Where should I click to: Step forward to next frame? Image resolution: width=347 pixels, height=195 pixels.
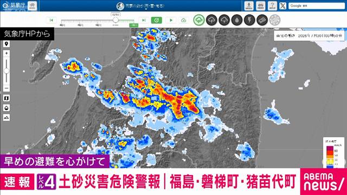[x=144, y=20]
